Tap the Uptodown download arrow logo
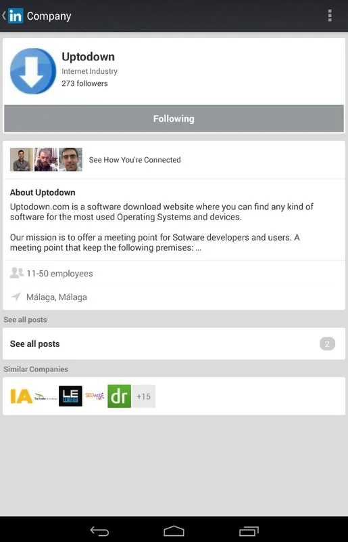 pos(32,71)
